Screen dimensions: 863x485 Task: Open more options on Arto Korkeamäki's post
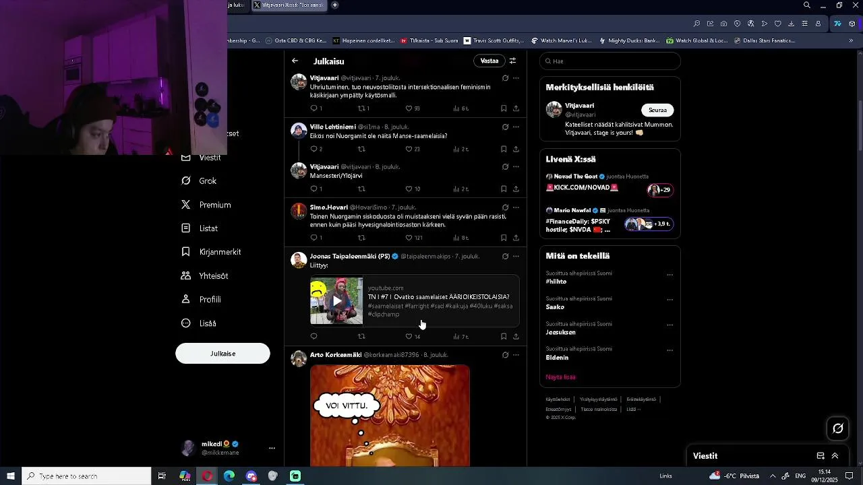516,355
